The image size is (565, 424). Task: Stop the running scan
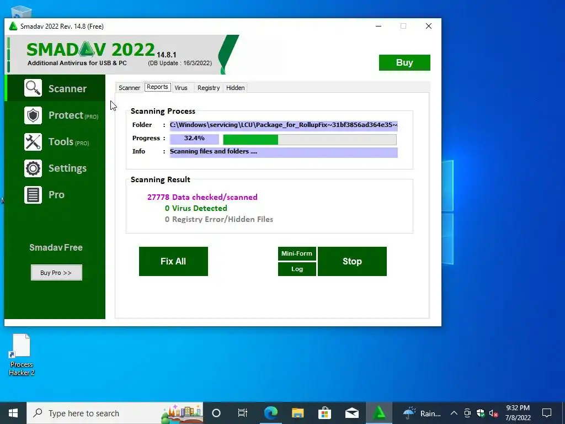[352, 261]
